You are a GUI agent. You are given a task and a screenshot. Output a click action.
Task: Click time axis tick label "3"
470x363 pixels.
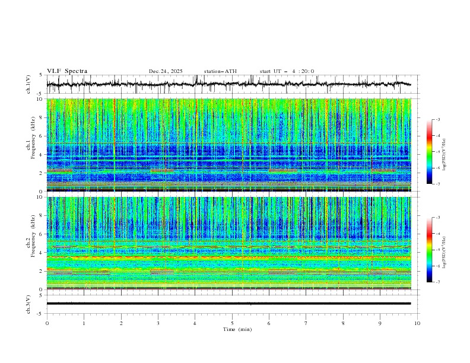point(158,323)
